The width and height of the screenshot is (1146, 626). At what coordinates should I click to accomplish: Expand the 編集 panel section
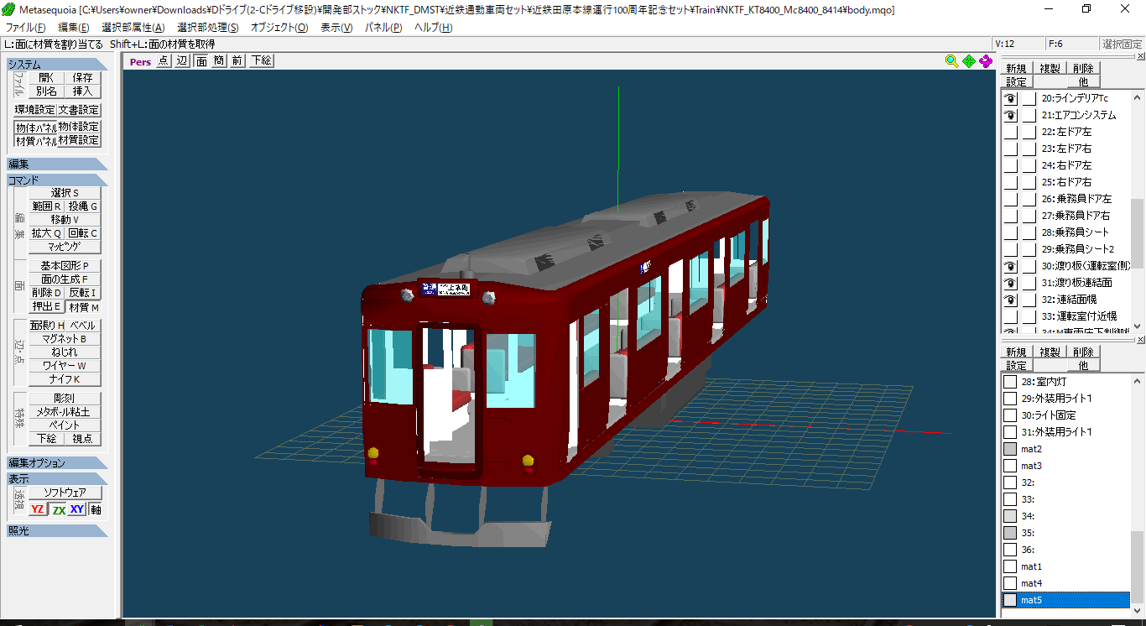[57, 164]
